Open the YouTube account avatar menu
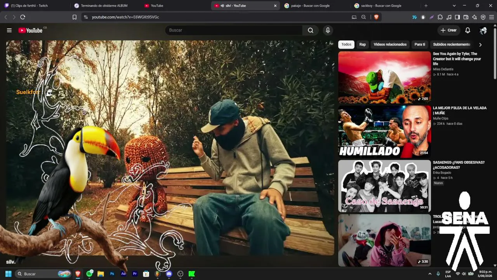The width and height of the screenshot is (497, 280). pyautogui.click(x=483, y=30)
